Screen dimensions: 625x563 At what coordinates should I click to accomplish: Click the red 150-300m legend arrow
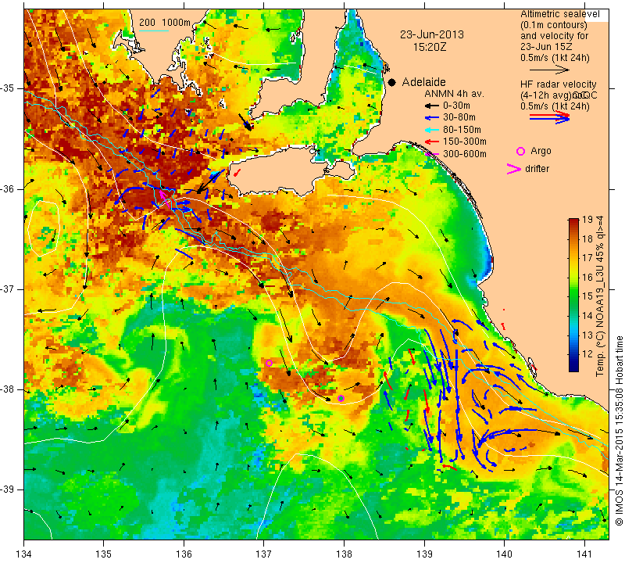pyautogui.click(x=431, y=142)
